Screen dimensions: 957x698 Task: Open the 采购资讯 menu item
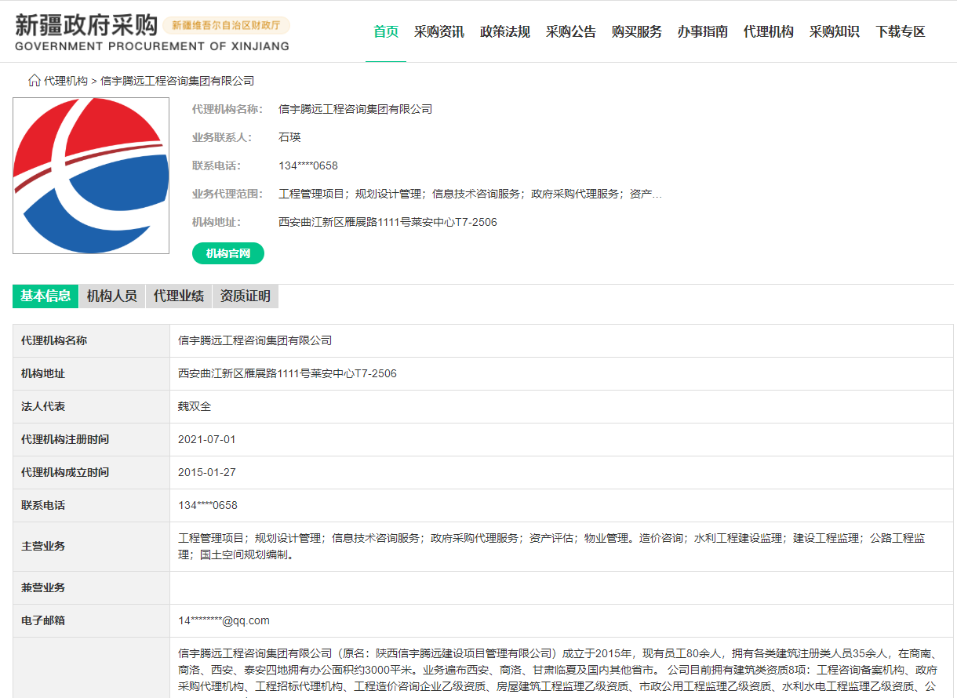tap(438, 31)
